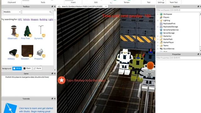Viewport: 201px width, 113px height.
Task: Select the ReplicatedFirst icon
Action: (x=161, y=24)
